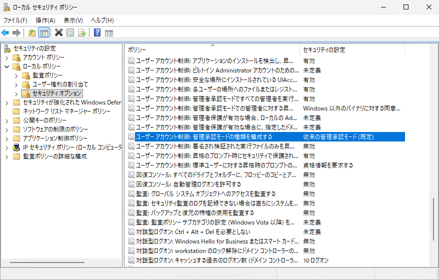This screenshot has width=439, height=280.
Task: Collapse the ローカル ポリシー tree node
Action: click(7, 67)
